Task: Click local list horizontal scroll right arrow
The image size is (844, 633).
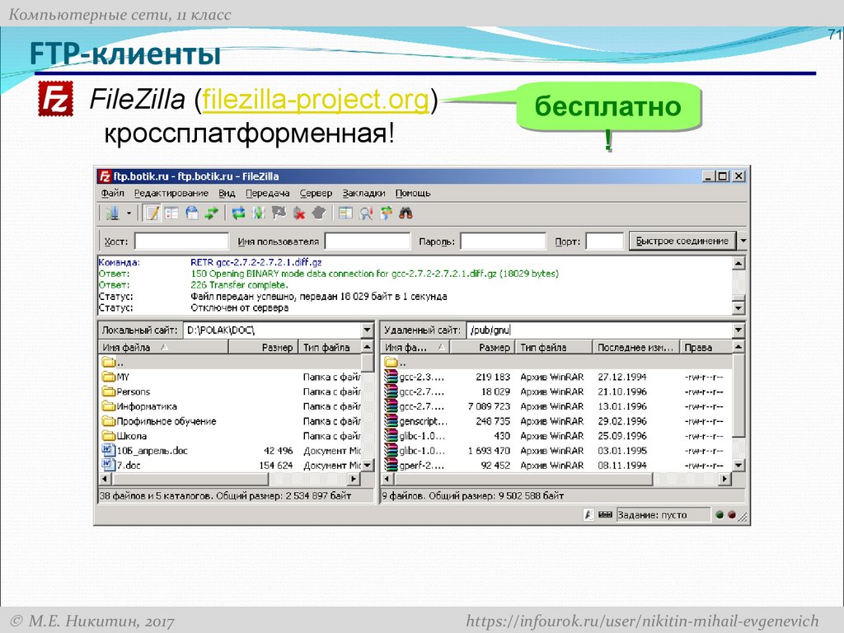Action: 354,479
